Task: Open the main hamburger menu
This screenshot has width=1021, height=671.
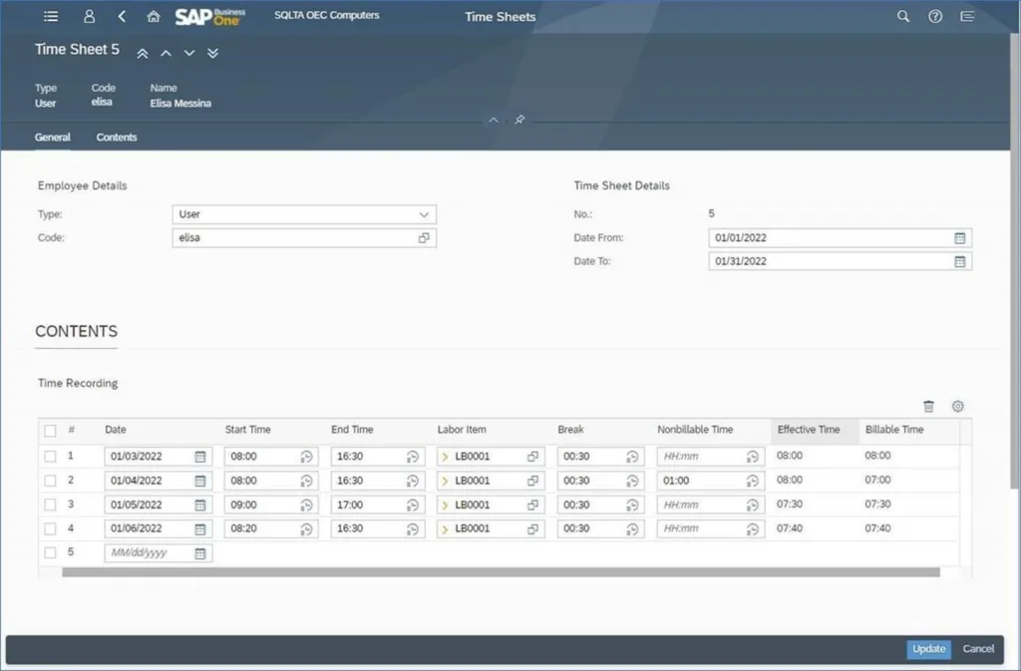Action: [x=51, y=16]
